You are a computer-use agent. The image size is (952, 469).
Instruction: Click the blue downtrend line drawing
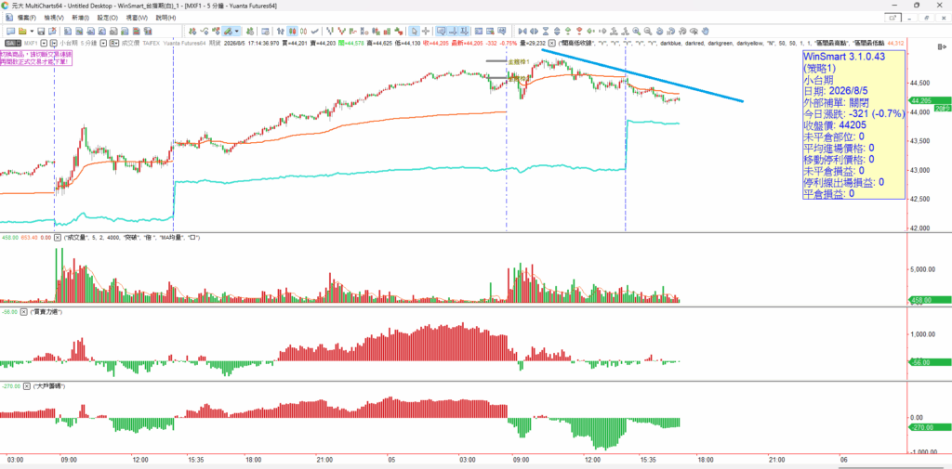coord(643,76)
